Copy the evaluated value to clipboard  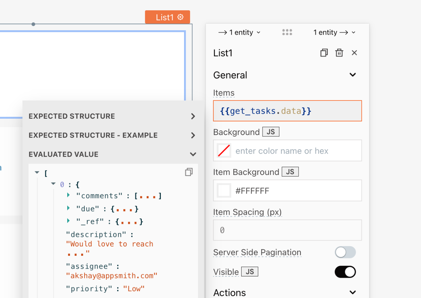point(189,172)
